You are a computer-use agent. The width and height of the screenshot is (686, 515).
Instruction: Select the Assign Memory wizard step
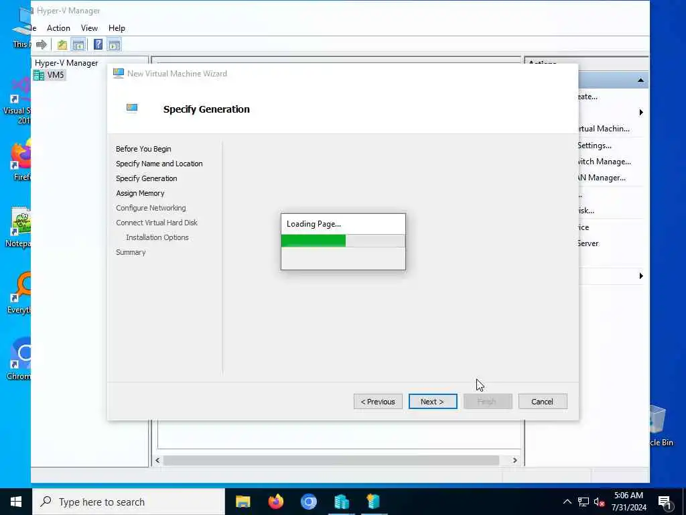pyautogui.click(x=140, y=194)
